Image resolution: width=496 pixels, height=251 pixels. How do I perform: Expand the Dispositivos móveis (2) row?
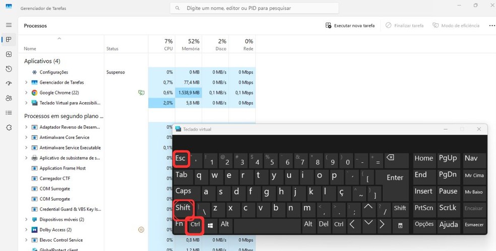26,219
